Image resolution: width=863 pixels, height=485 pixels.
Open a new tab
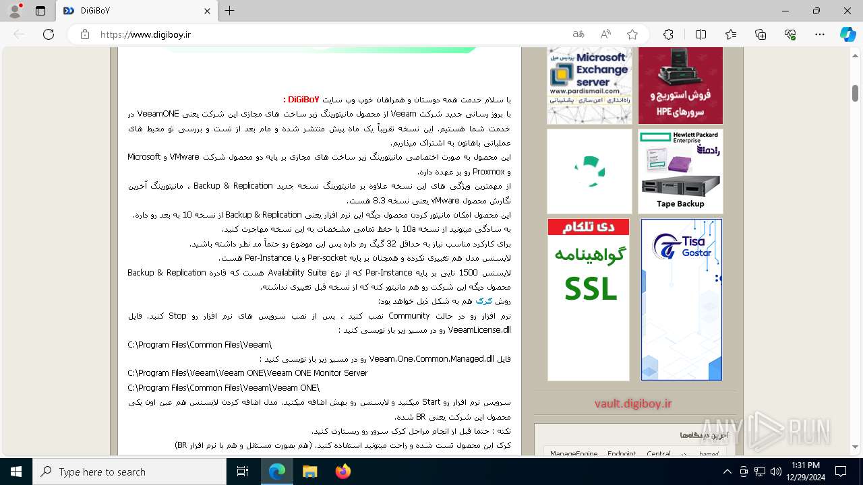pyautogui.click(x=230, y=11)
